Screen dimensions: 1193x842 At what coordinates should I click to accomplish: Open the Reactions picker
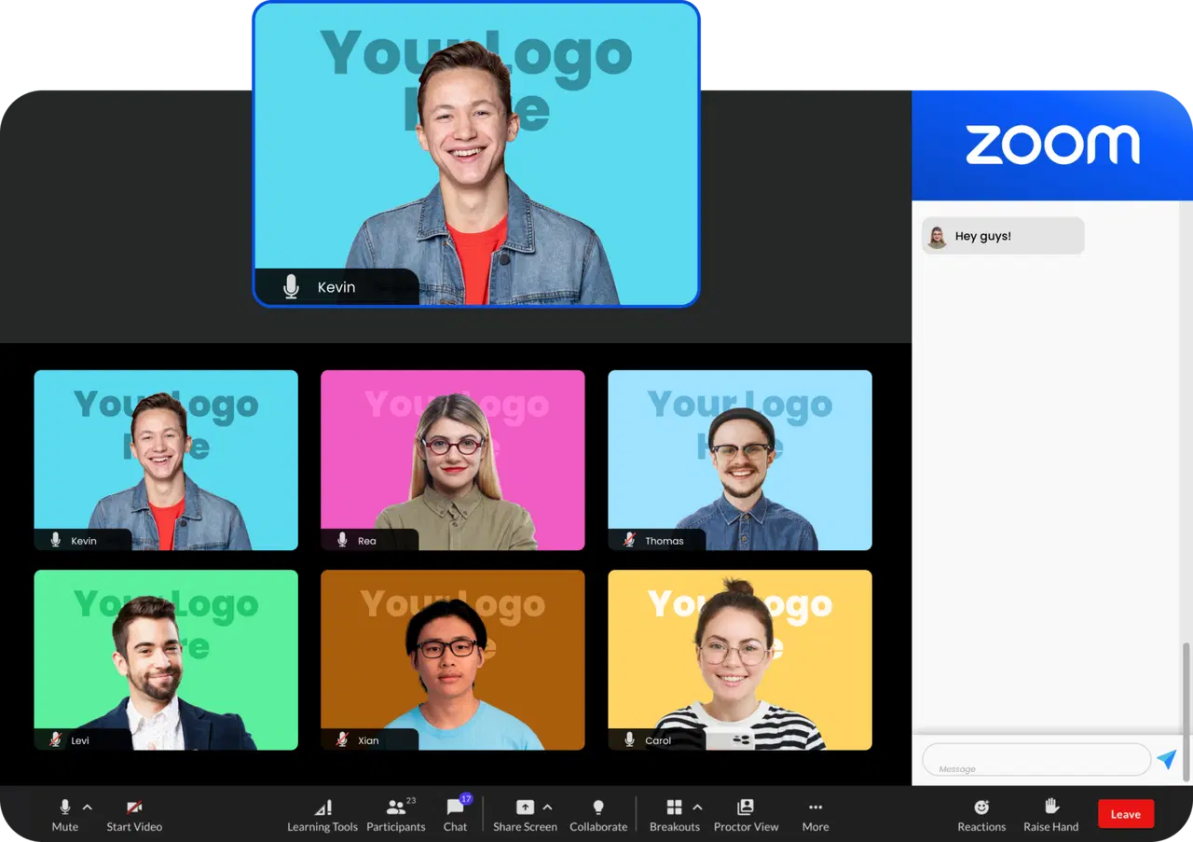(981, 815)
